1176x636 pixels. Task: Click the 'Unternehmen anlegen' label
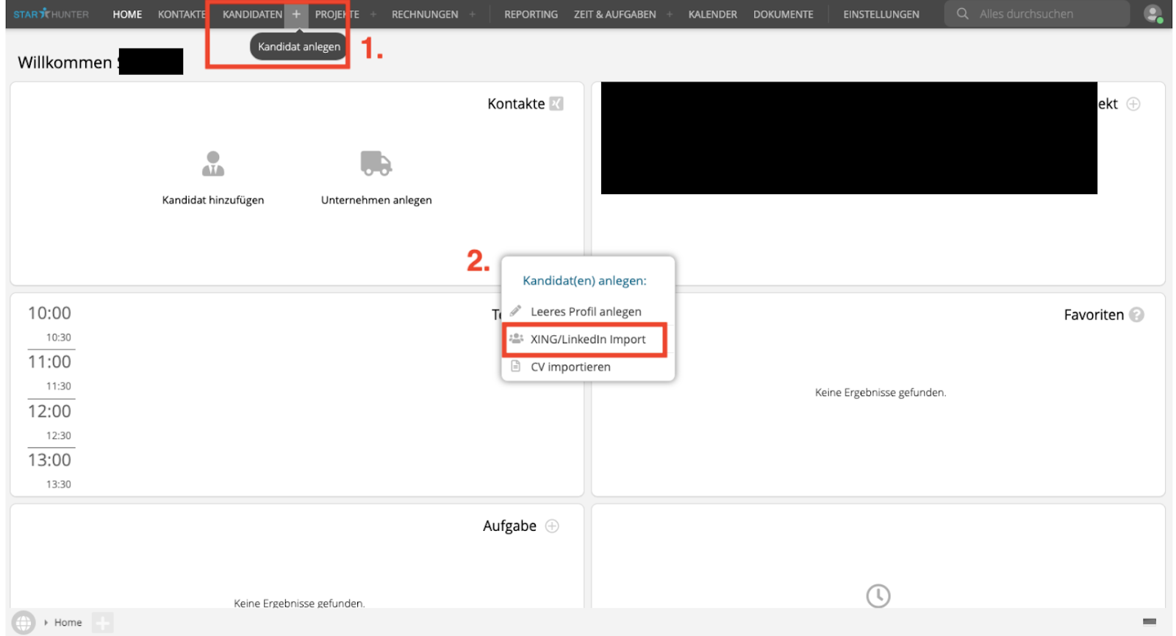376,200
